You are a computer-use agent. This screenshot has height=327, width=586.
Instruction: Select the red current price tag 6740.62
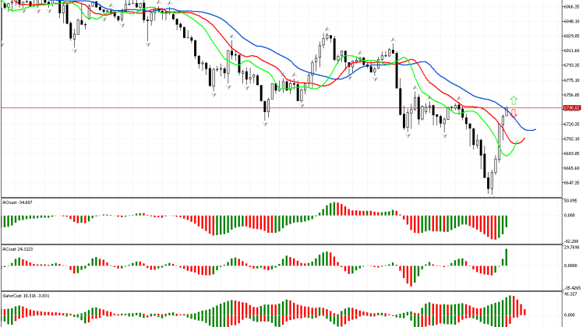pos(571,108)
